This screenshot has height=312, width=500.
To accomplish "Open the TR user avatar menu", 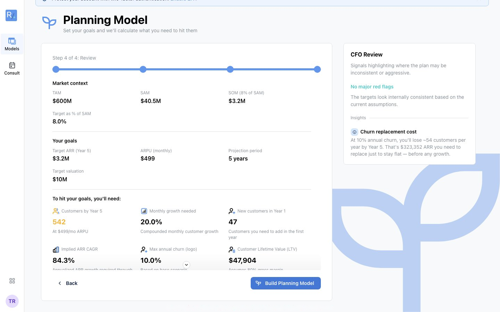I will (x=12, y=301).
